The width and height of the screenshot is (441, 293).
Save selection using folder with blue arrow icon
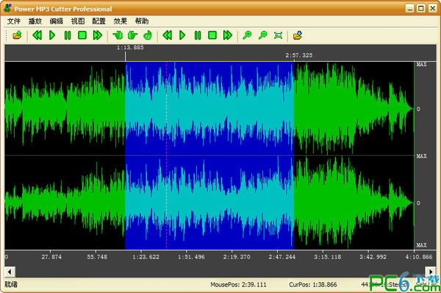coord(298,35)
